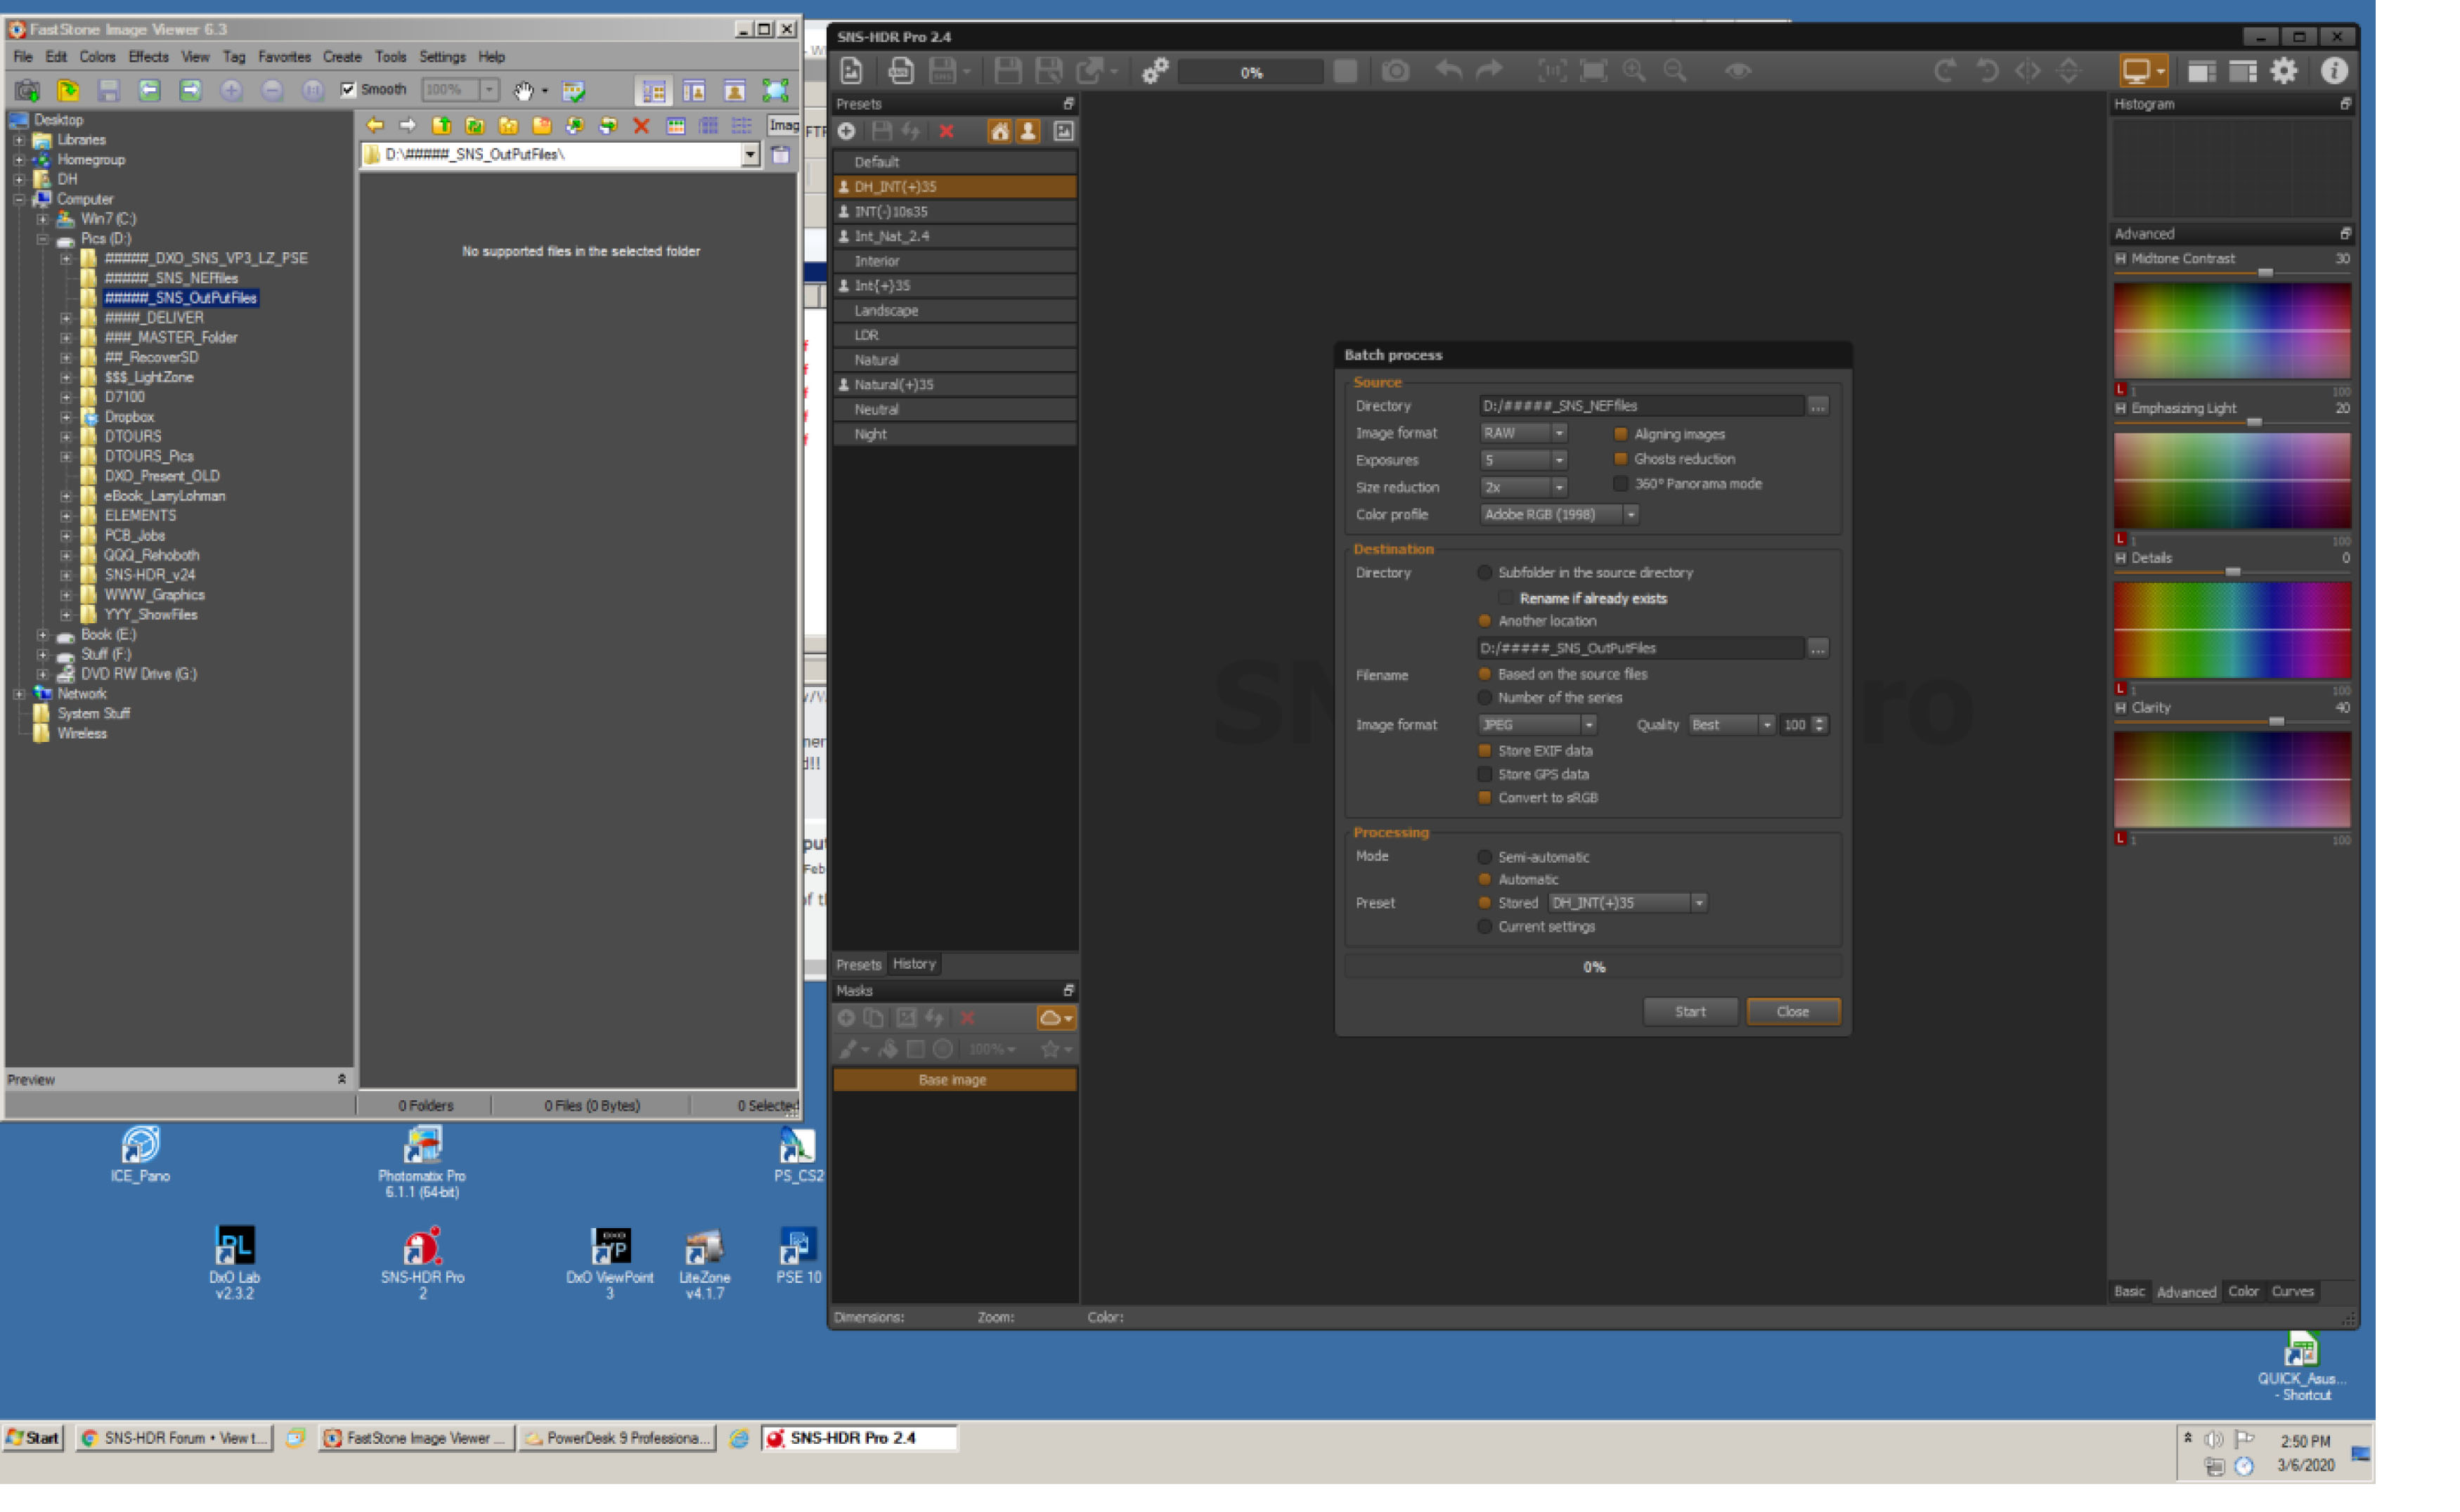
Task: Click the SNS-HDR batch process open folder icon
Action: tap(1819, 405)
